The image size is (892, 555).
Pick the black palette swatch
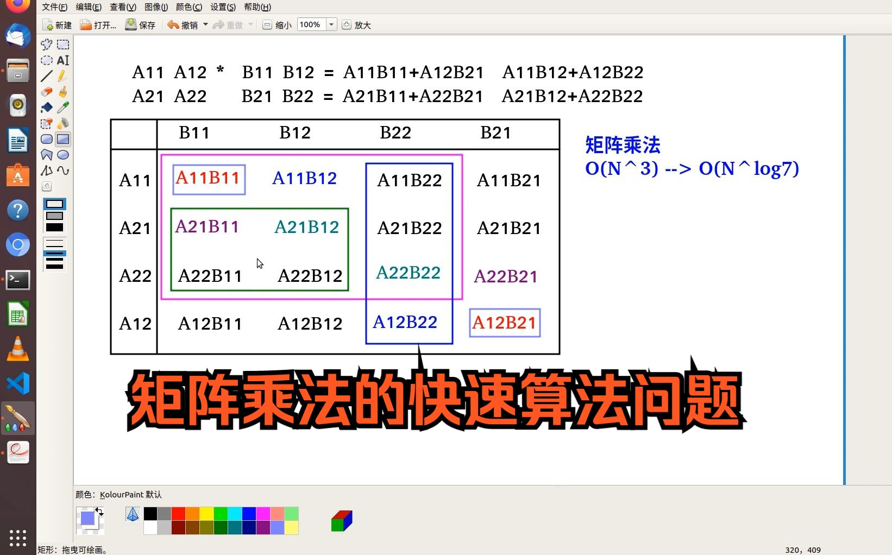click(x=150, y=513)
